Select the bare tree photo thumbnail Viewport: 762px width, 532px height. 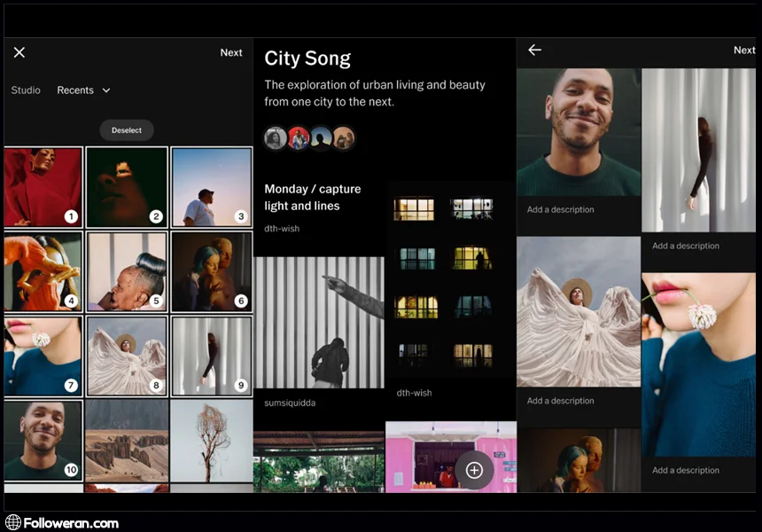coord(212,441)
